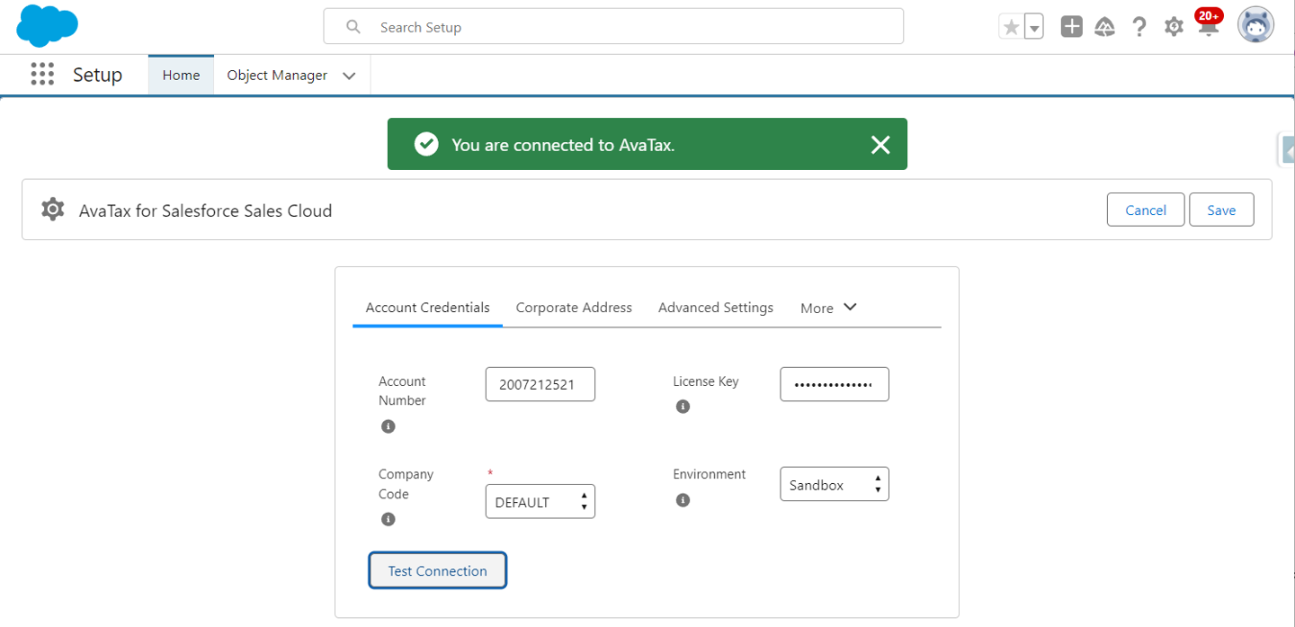Screen dimensions: 1295x627
Task: Switch to the Home tab
Action: click(x=181, y=75)
